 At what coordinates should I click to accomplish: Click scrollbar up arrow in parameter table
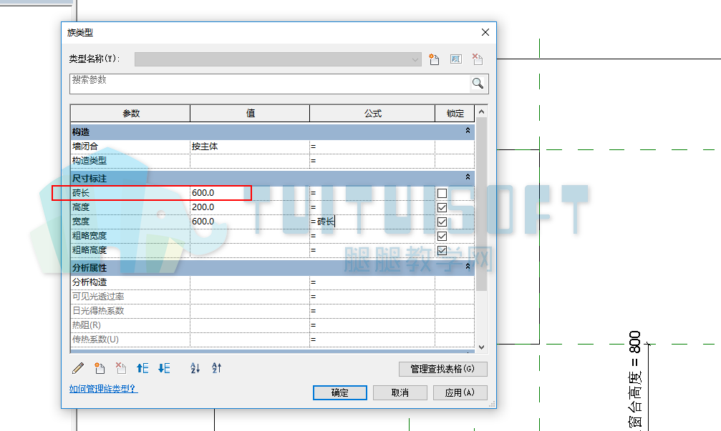481,112
